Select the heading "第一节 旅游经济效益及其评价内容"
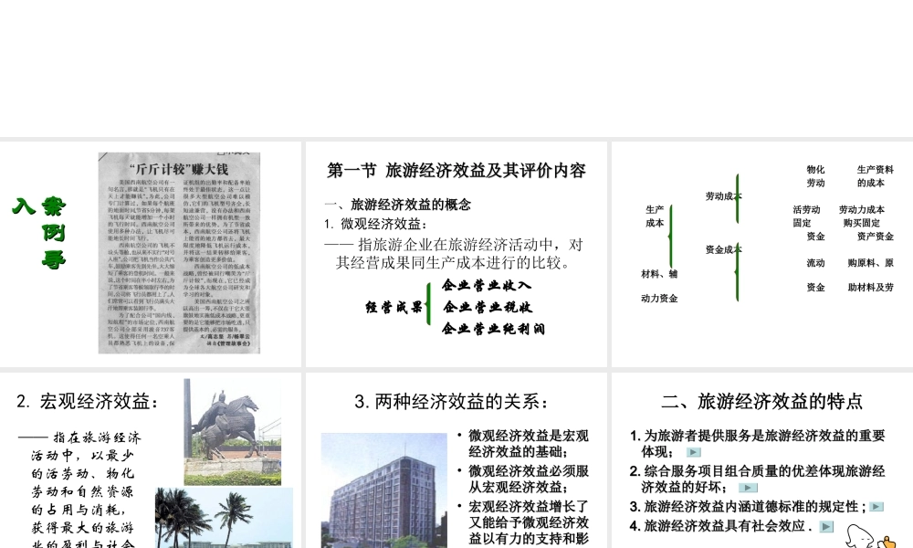 tap(456, 171)
